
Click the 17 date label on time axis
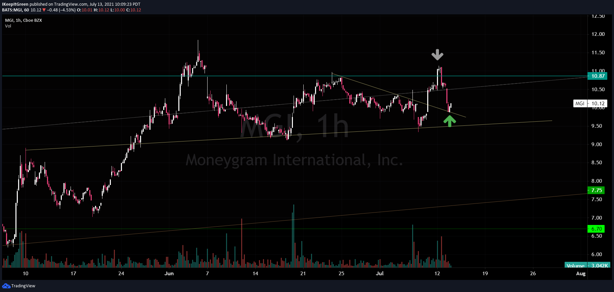click(x=73, y=274)
